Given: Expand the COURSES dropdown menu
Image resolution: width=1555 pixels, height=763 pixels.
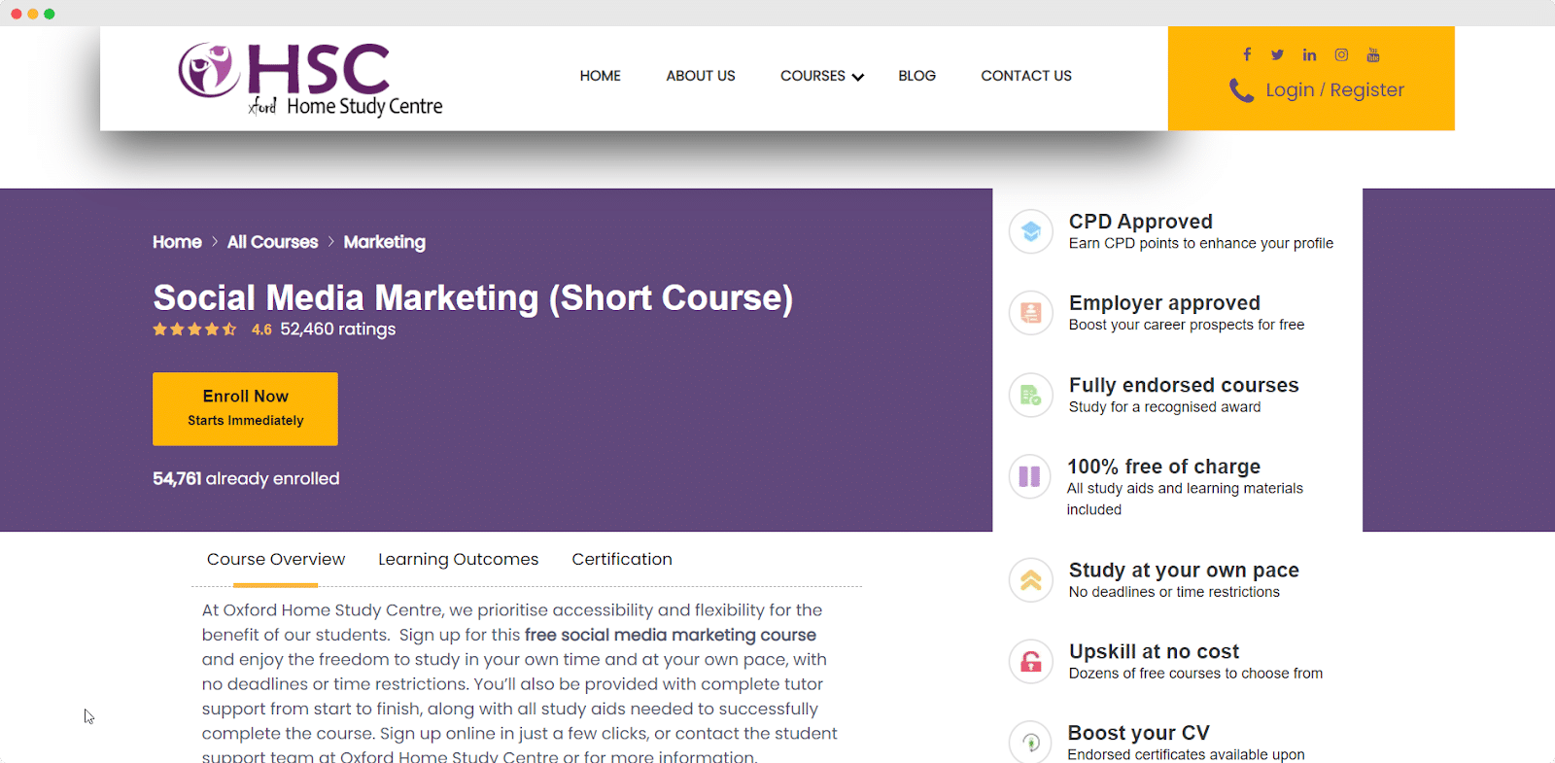Looking at the screenshot, I should click(822, 76).
